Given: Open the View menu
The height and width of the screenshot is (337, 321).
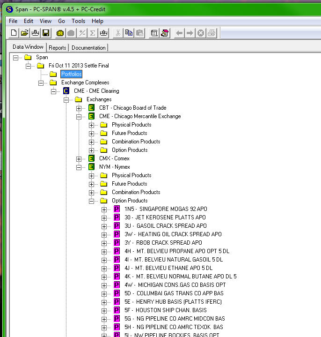Looking at the screenshot, I should coord(45,21).
